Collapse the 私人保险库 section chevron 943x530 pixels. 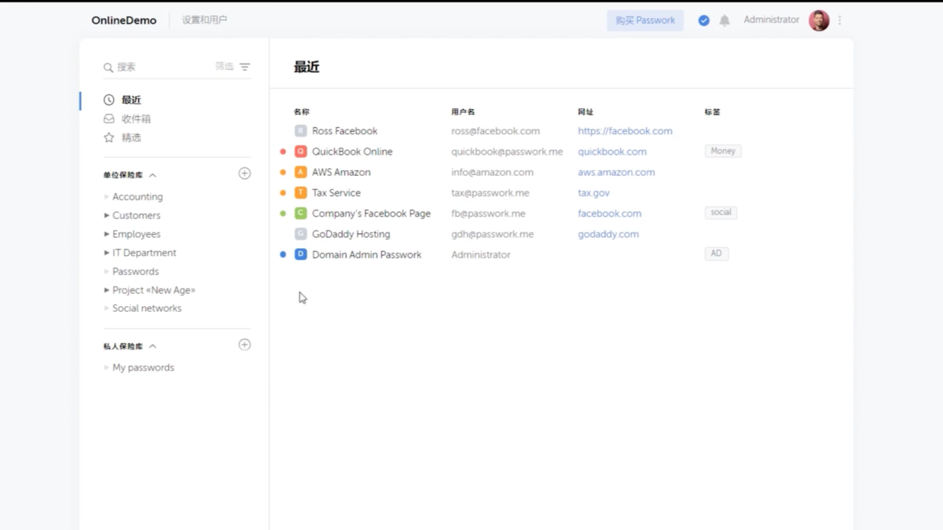[x=152, y=346]
